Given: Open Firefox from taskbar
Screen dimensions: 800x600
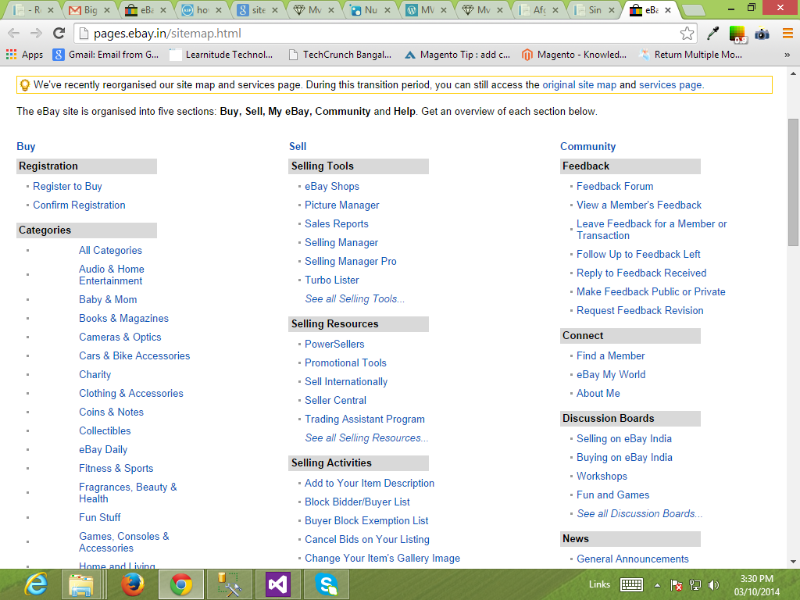Looking at the screenshot, I should 132,584.
